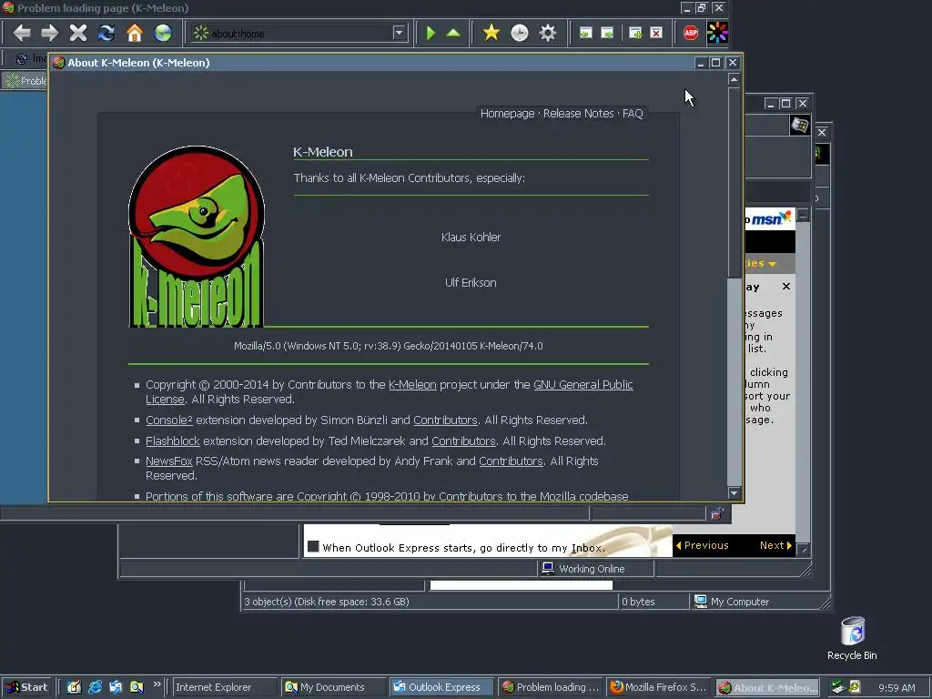Open the Home page icon
932x699 pixels.
(135, 33)
